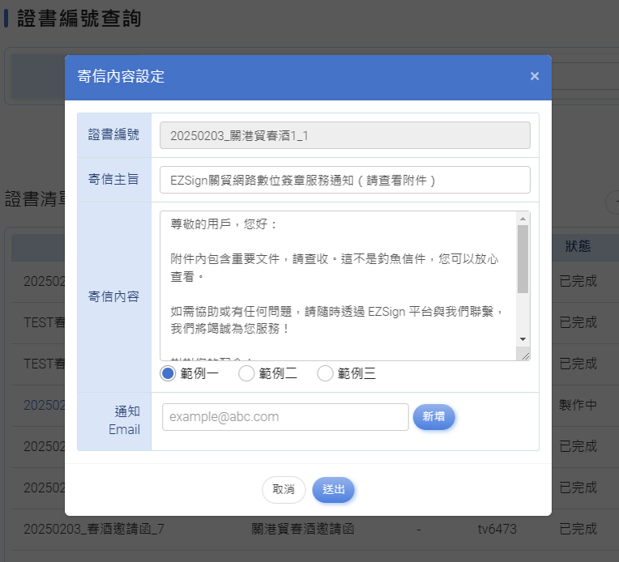Click the 製作中 status in the background list
Screen dimensions: 619x562
coord(578,405)
